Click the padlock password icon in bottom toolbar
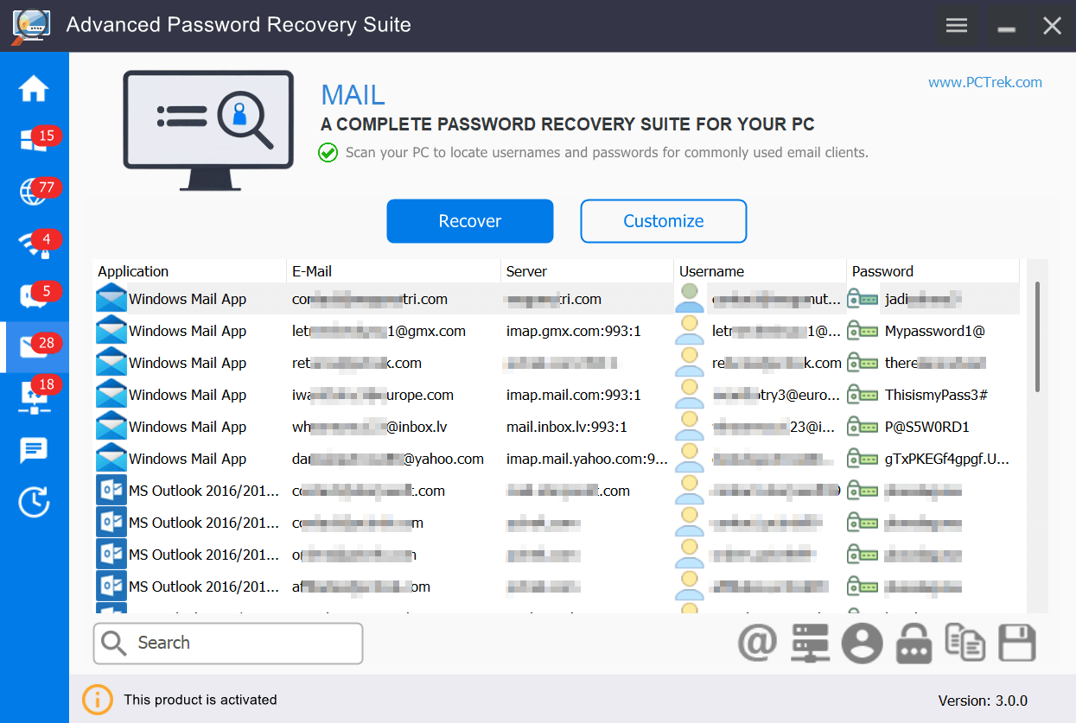The image size is (1076, 723). tap(914, 644)
